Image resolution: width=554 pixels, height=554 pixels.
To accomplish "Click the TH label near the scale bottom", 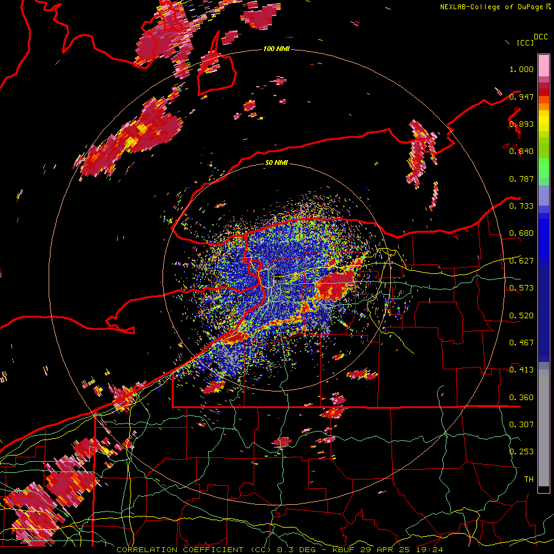I will (x=529, y=479).
